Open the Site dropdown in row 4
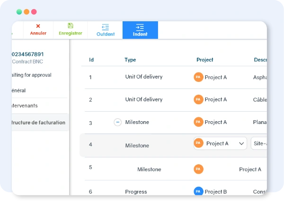This screenshot has height=204, width=284. 258,143
